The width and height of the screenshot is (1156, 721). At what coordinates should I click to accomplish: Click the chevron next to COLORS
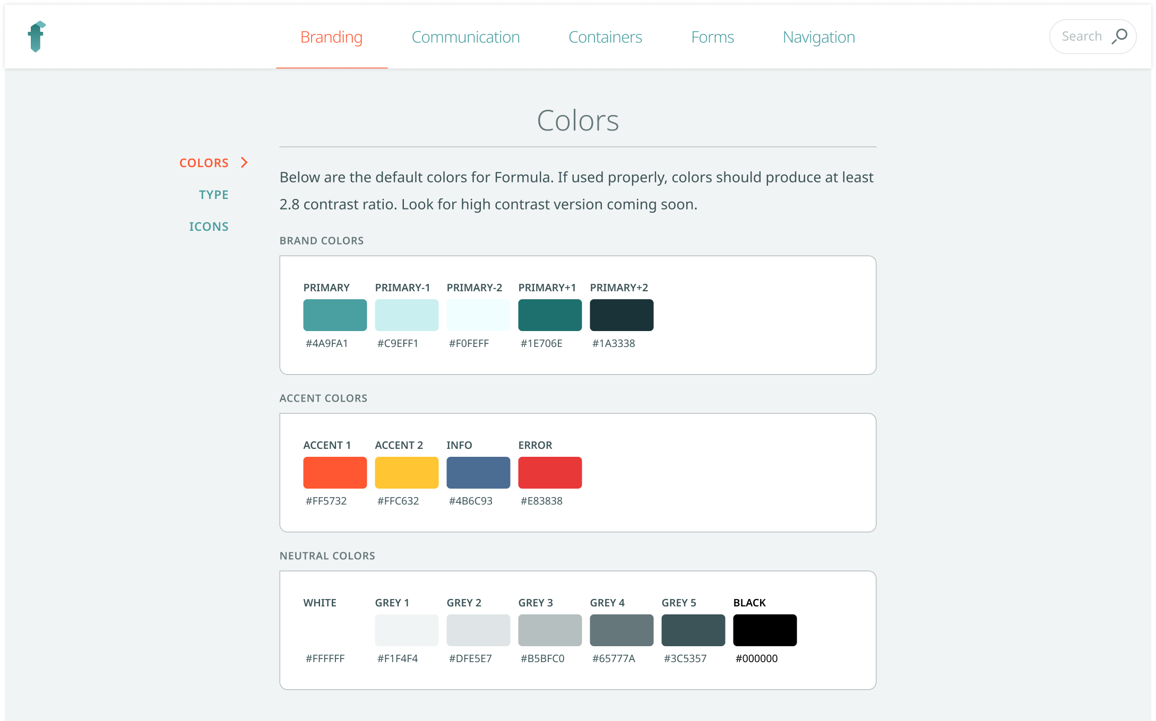[x=244, y=162]
